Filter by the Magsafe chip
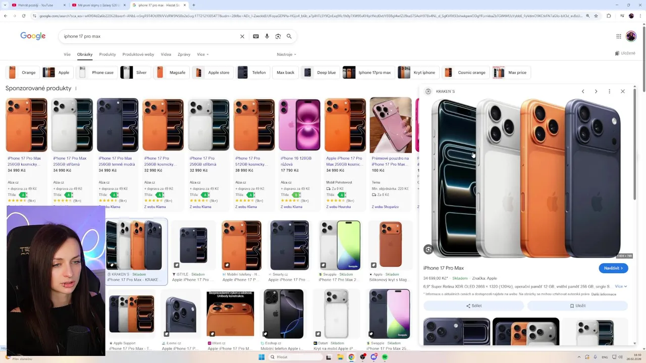Viewport: 646px width, 363px height. click(171, 73)
